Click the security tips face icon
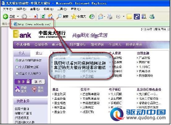171x125 pixels. (34, 89)
